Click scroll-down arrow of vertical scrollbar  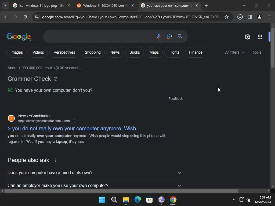[x=273, y=186]
